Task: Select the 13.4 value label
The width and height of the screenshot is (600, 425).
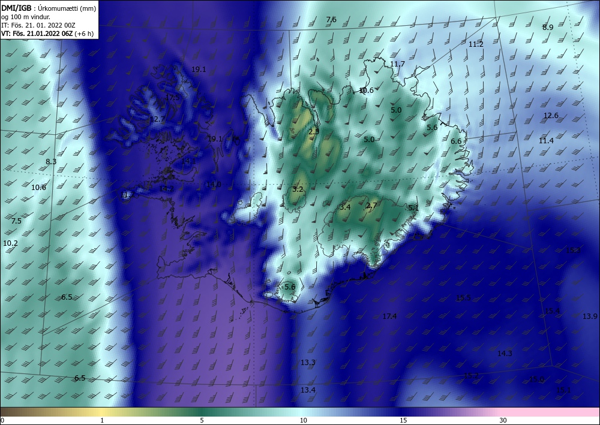Action: pos(308,390)
